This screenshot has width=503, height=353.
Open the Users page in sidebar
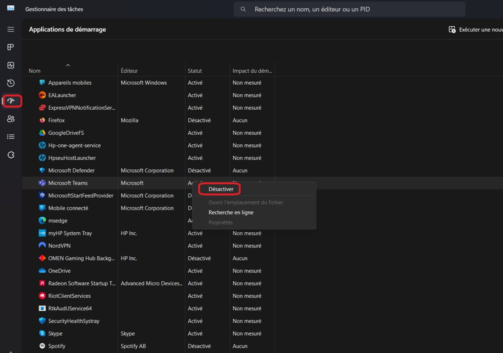pos(11,119)
